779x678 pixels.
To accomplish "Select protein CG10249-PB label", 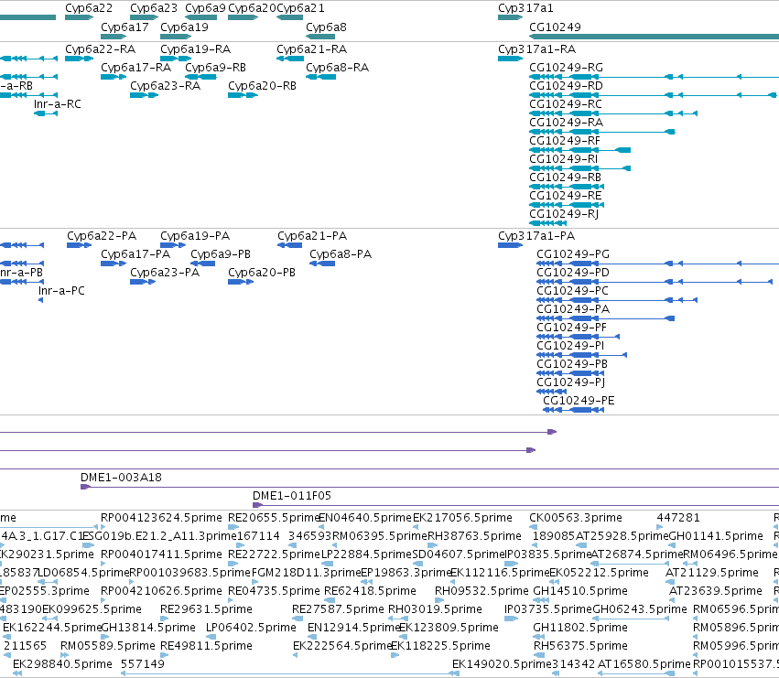I will click(572, 364).
